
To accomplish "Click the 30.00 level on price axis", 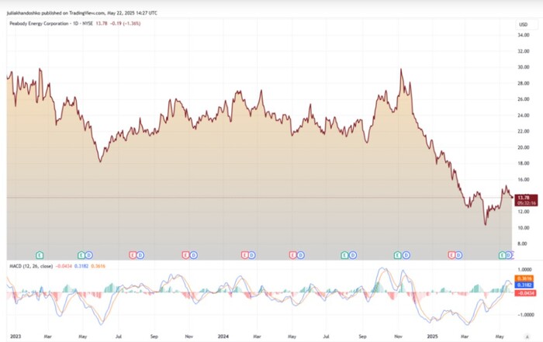I will 523,67.
